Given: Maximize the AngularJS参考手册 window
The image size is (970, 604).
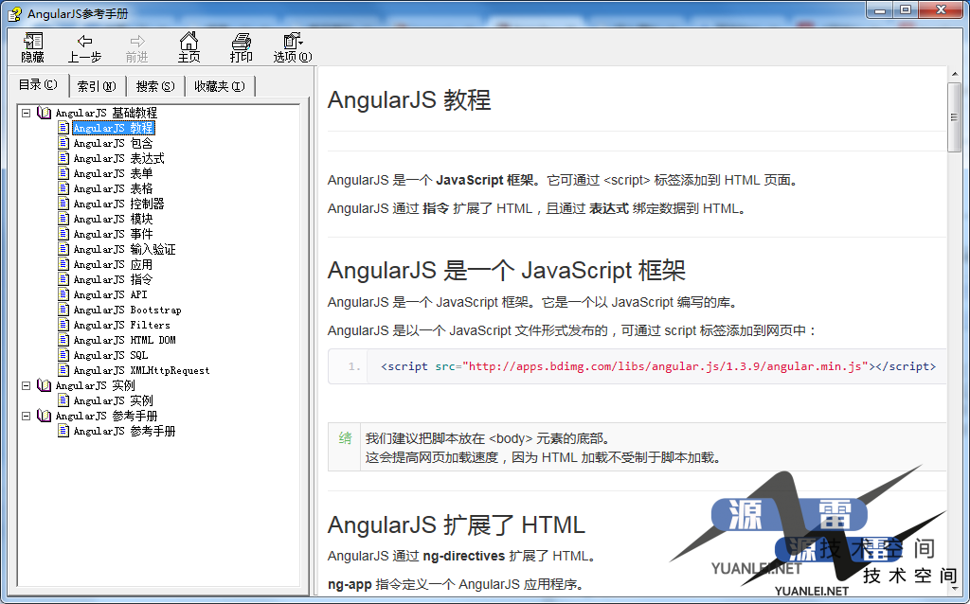Looking at the screenshot, I should [906, 10].
